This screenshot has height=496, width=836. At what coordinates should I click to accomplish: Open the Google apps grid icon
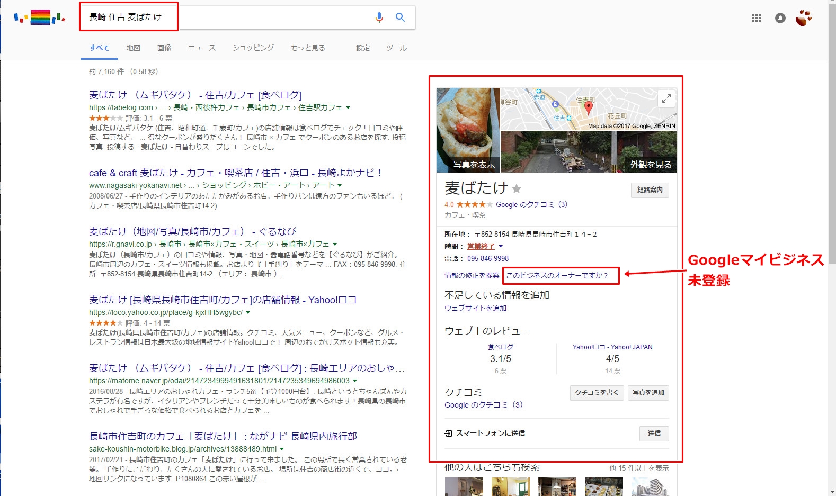(757, 18)
